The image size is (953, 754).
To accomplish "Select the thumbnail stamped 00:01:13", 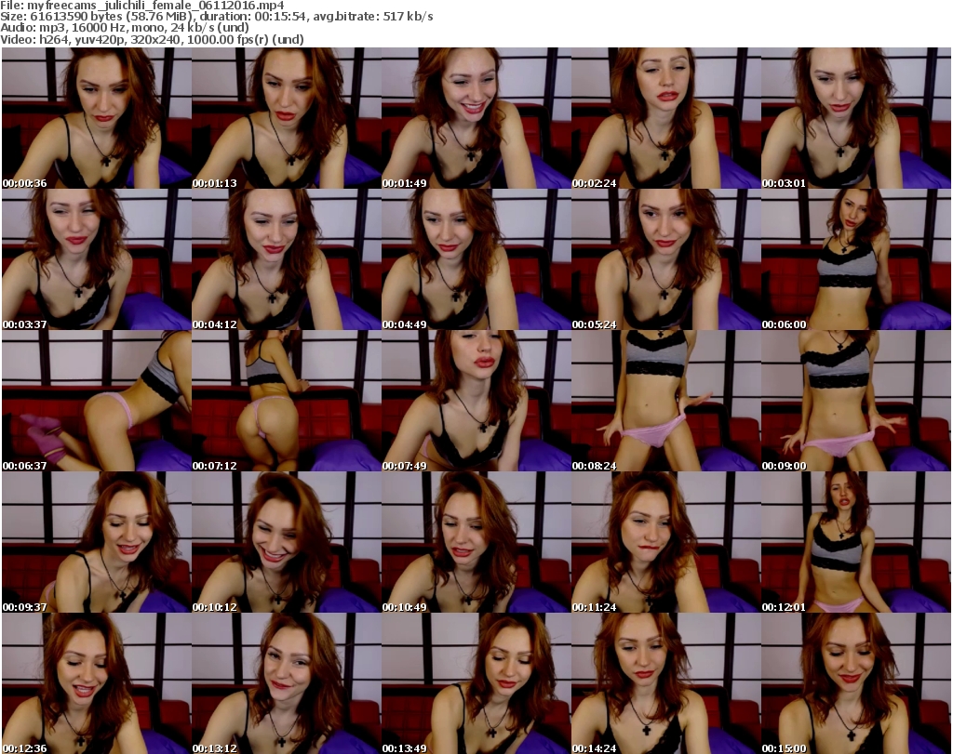I will [287, 118].
